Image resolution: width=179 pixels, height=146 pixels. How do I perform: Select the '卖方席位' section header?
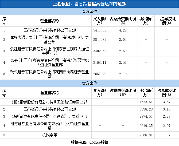89,83
